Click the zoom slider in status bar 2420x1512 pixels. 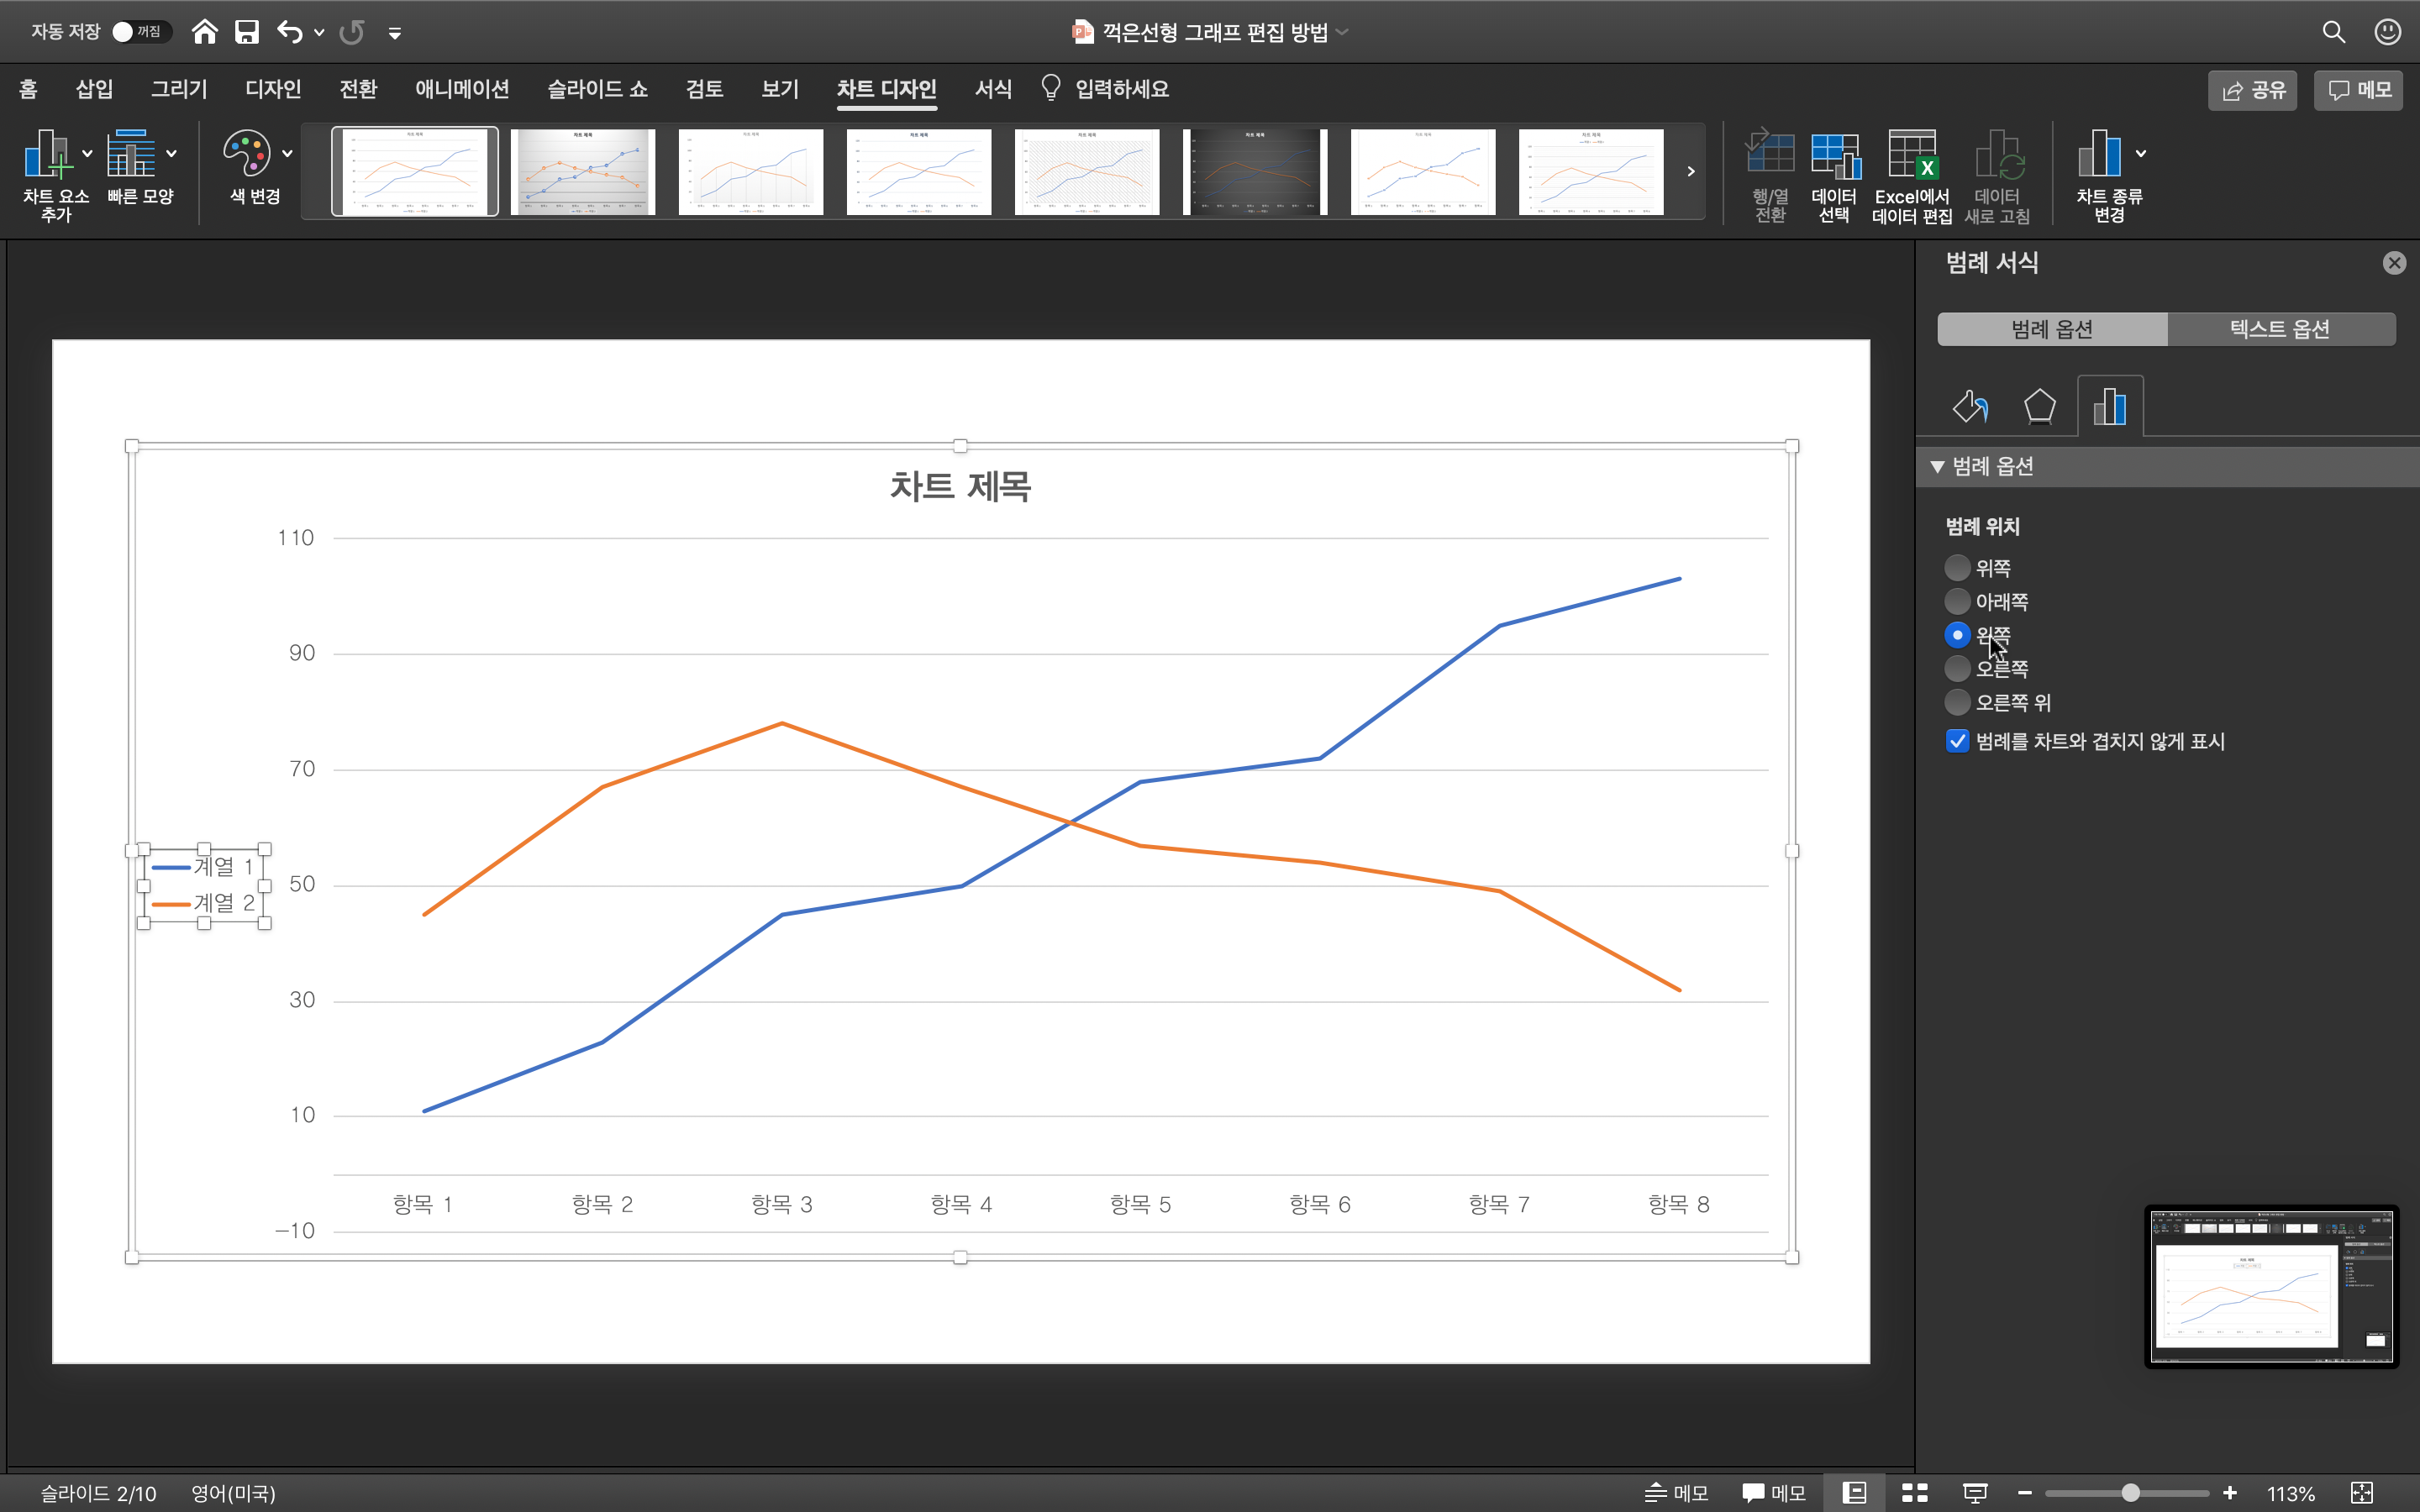click(2130, 1493)
